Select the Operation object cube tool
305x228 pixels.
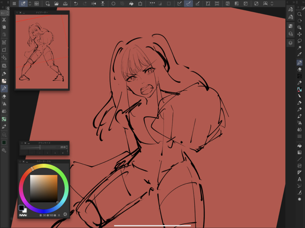point(300,27)
